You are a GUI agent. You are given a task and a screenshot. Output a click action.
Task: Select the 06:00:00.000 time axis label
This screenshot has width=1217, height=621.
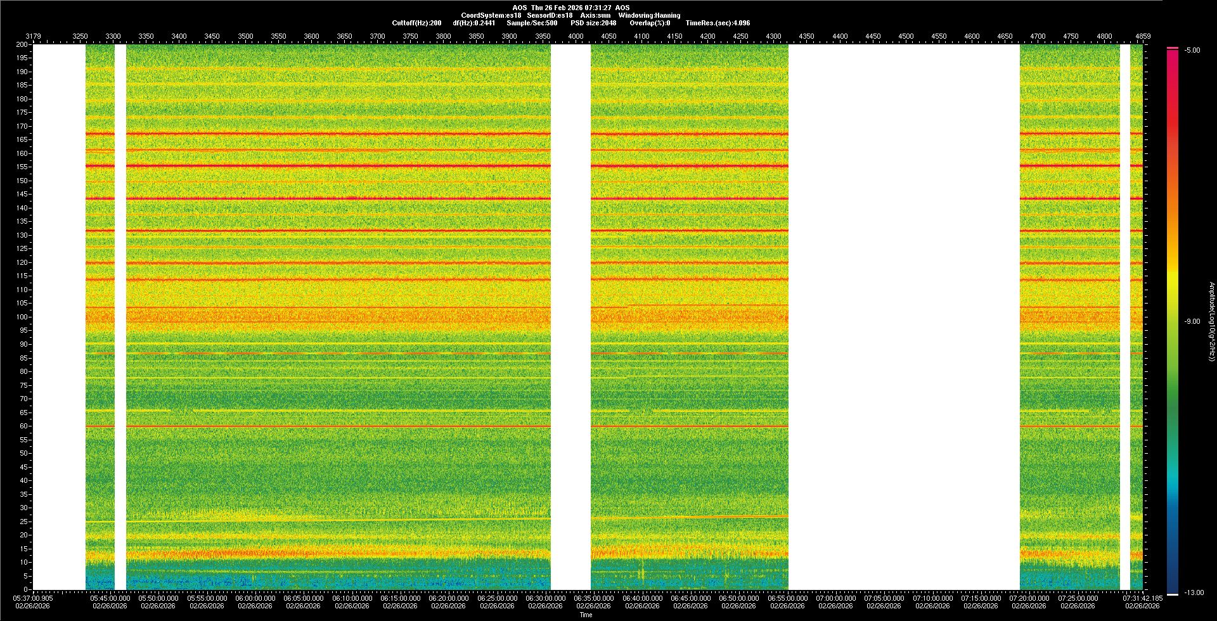point(255,598)
